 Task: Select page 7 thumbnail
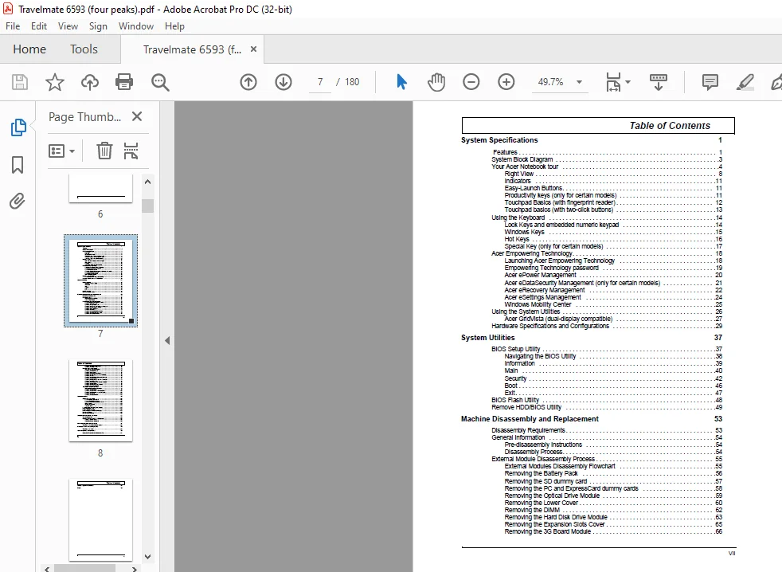pos(101,281)
